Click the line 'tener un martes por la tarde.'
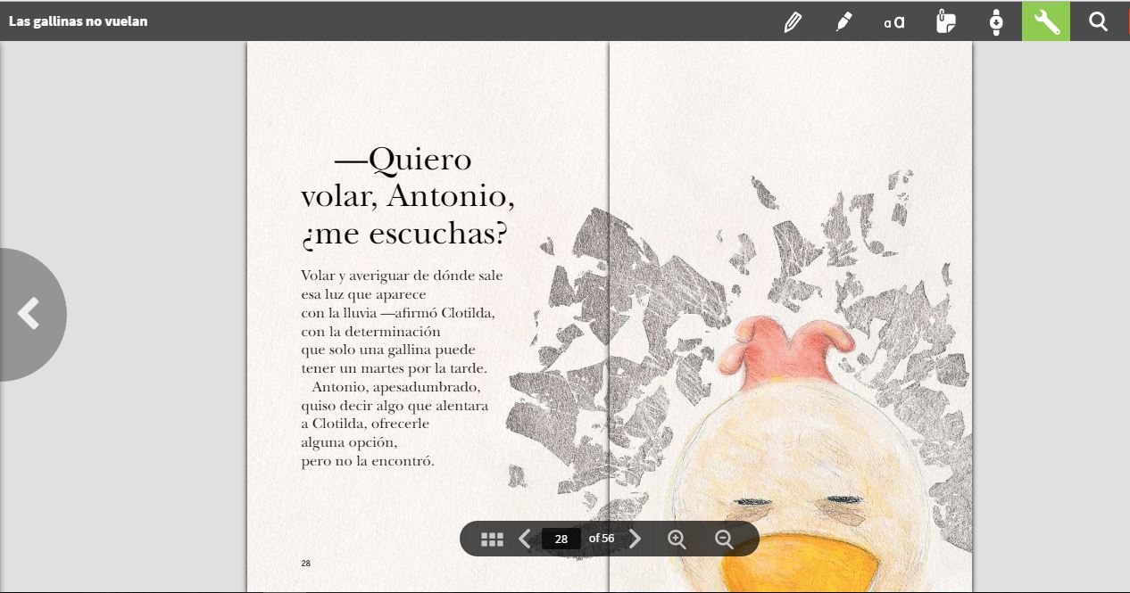 pos(394,368)
